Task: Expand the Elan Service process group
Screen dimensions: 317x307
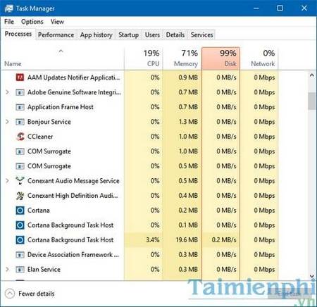Action: coord(7,269)
